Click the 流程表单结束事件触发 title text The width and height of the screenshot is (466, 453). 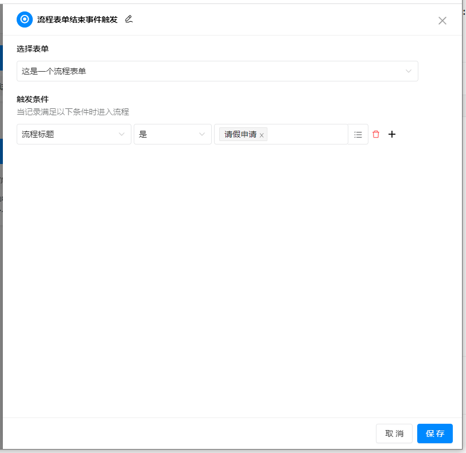(x=77, y=19)
